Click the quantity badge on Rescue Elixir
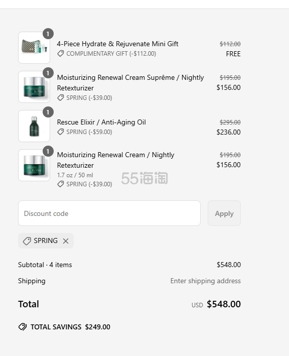Image resolution: width=289 pixels, height=356 pixels. click(48, 112)
